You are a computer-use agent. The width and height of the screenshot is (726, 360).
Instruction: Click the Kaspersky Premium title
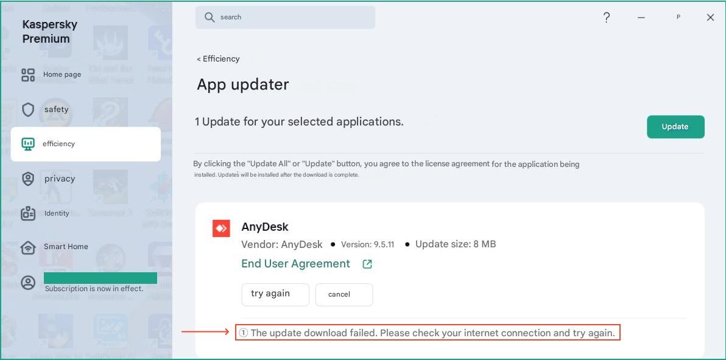point(49,32)
